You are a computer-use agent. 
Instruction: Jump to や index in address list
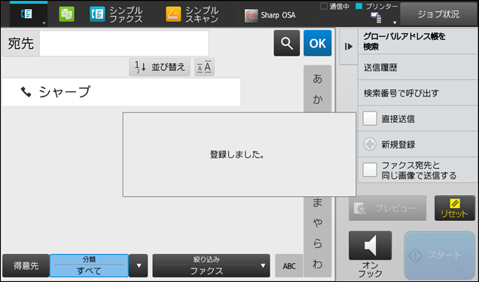tap(317, 223)
